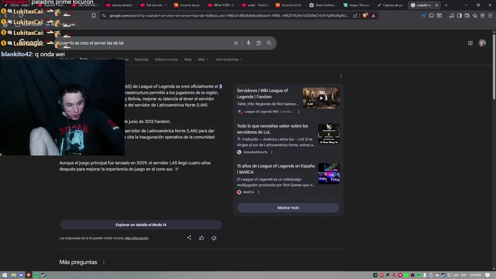496x279 pixels.
Task: Open Google Lens image search
Action: point(259,43)
